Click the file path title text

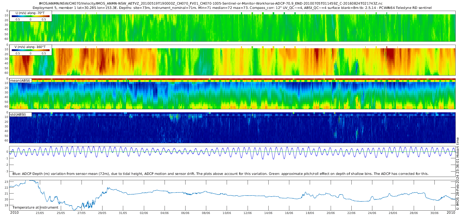point(211,4)
